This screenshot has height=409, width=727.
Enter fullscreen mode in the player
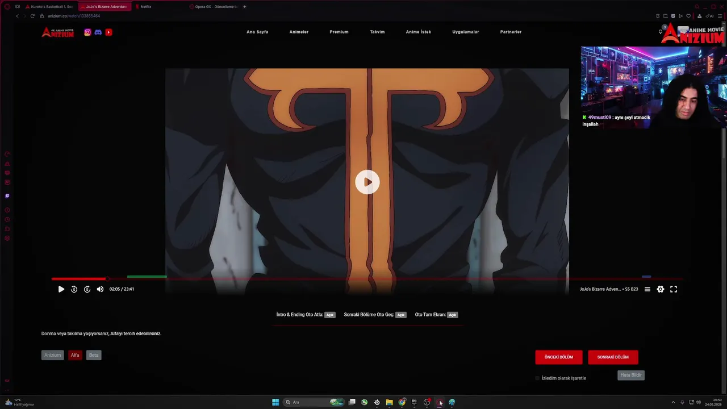point(674,289)
